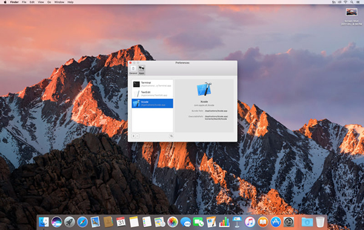Screen dimensions: 364x230
Task: Click the small icon button below the list
Action: [x=171, y=136]
